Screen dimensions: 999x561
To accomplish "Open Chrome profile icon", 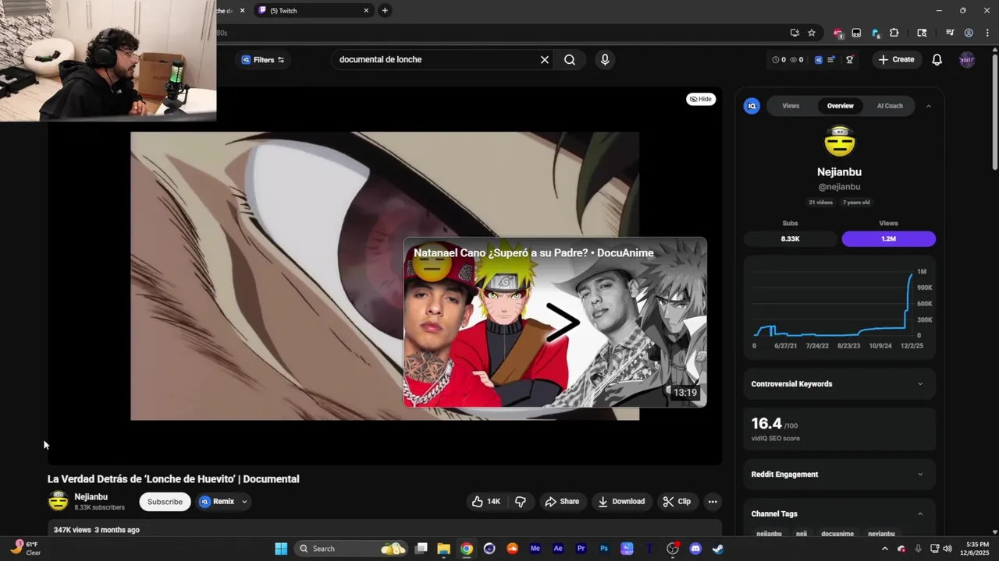I will 969,33.
